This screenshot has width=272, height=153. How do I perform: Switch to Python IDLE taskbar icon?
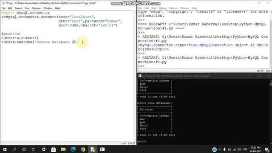(93, 149)
